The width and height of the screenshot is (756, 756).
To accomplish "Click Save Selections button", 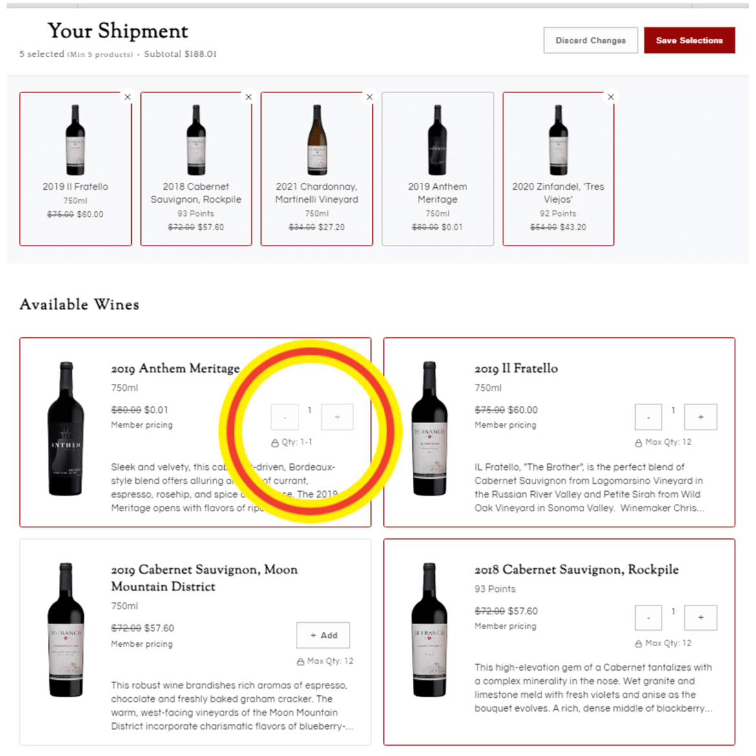I will tap(689, 41).
